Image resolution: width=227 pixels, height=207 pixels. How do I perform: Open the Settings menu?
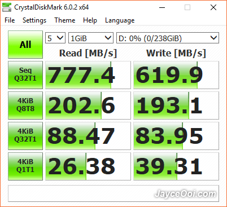click(x=34, y=20)
